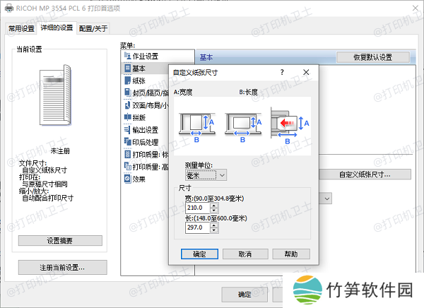The width and height of the screenshot is (424, 308).
Task: Switch to 常用设置 tab
Action: click(19, 28)
